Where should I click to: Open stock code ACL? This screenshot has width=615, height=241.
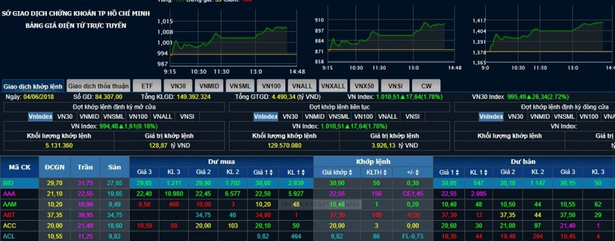tap(9, 236)
